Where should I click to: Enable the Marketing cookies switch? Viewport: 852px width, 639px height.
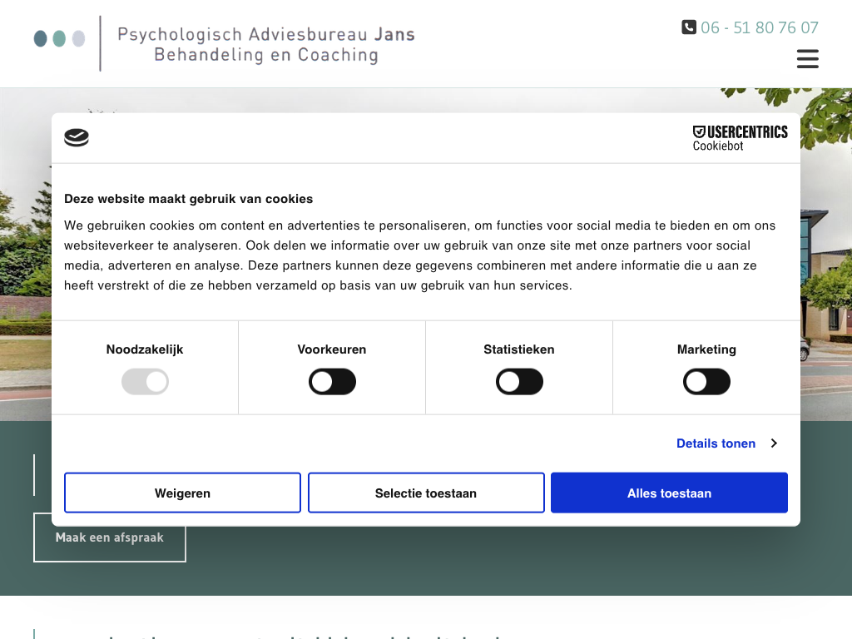[x=706, y=383]
